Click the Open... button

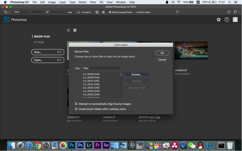click(x=48, y=60)
